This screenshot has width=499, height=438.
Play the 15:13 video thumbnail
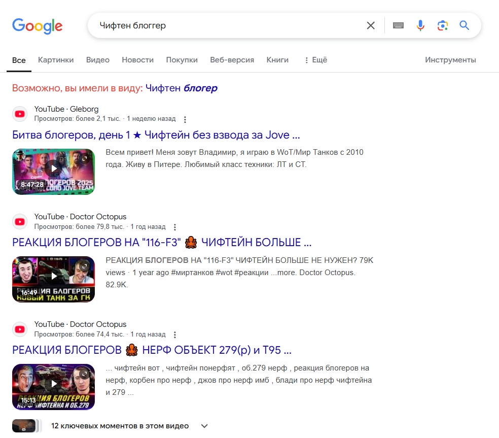53,387
